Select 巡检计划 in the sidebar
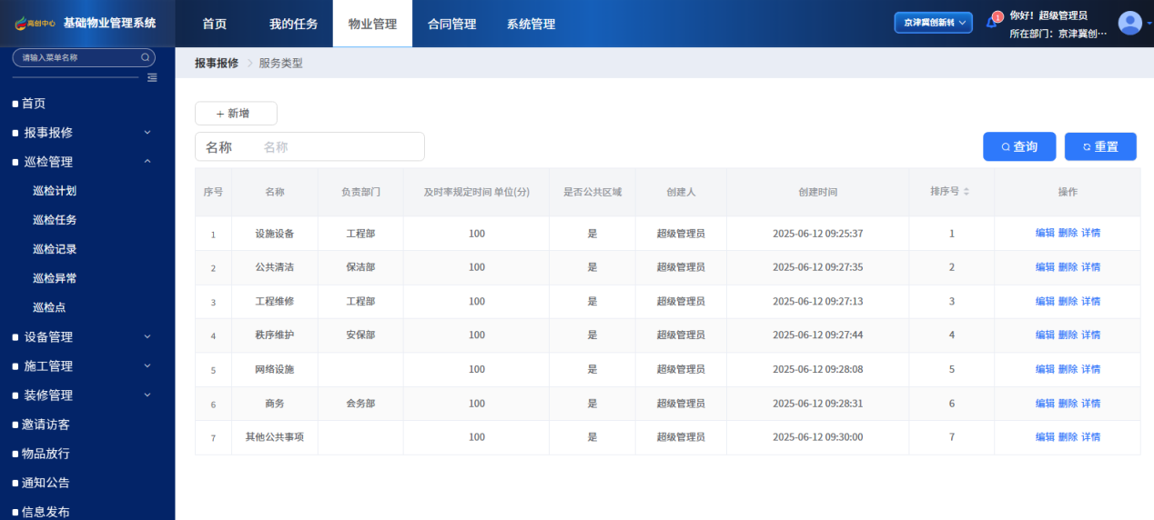The image size is (1154, 520). (55, 191)
